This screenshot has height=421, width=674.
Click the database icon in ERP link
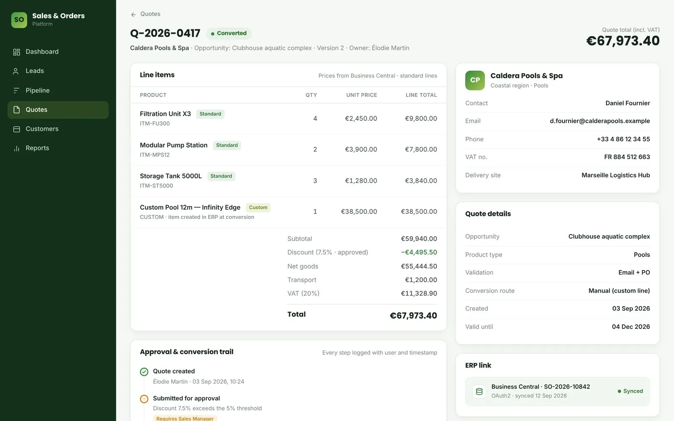(479, 392)
